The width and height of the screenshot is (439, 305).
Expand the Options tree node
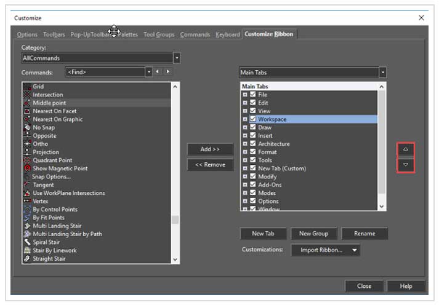(x=245, y=201)
